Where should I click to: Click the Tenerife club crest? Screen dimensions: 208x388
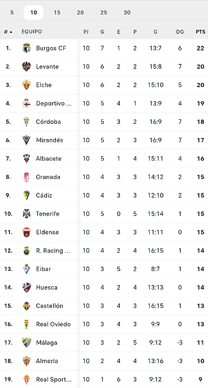point(27,214)
